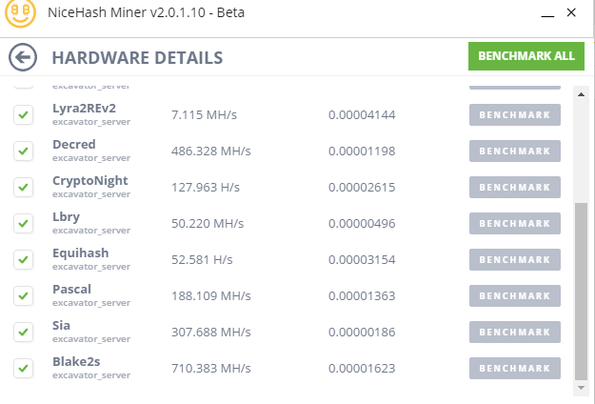Toggle the Sia algorithm checkbox
The height and width of the screenshot is (404, 595).
24,332
